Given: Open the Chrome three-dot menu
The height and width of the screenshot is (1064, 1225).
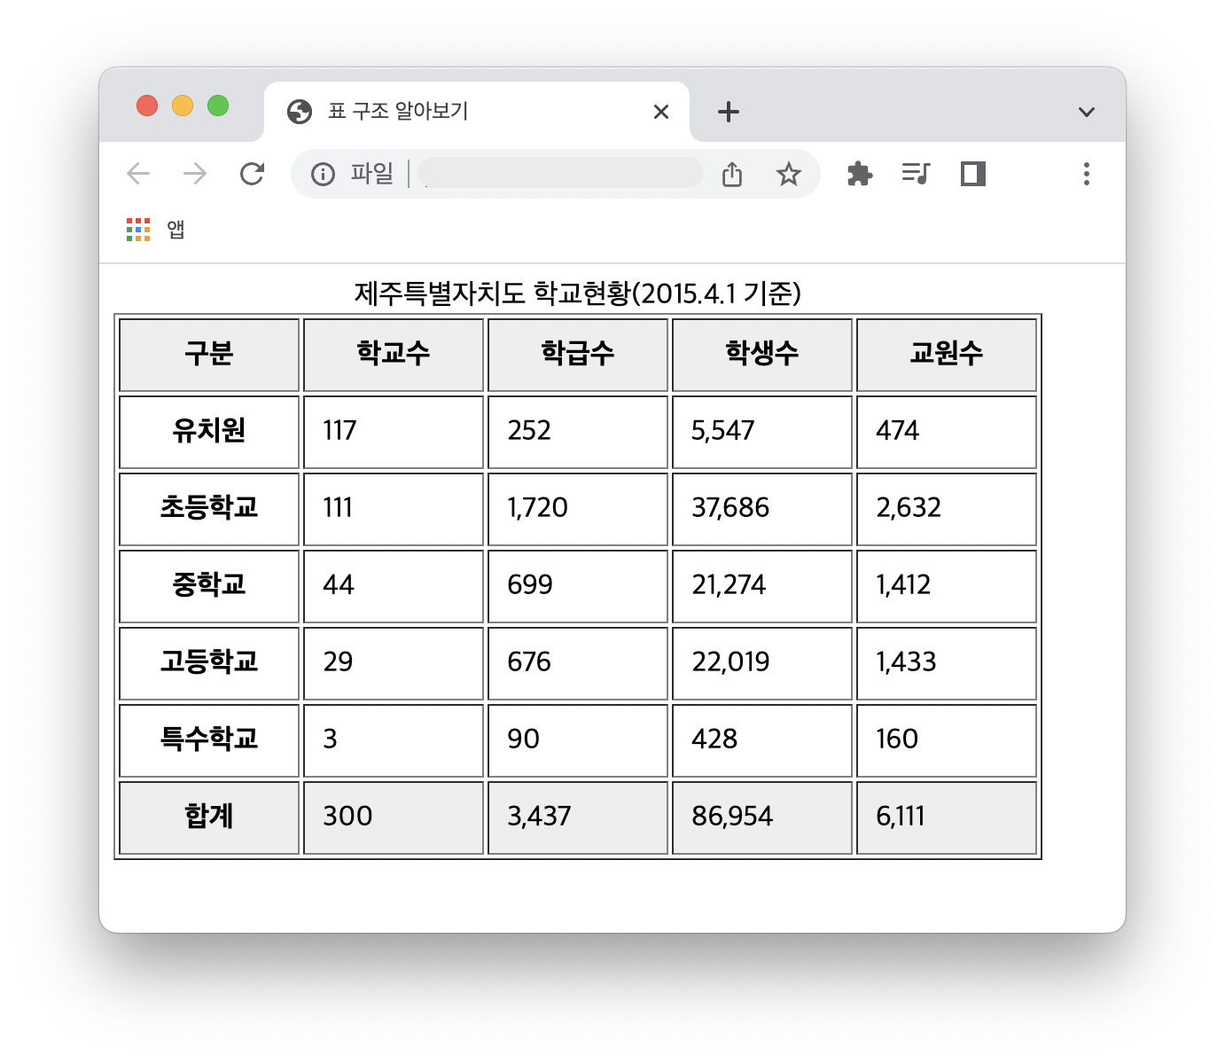Looking at the screenshot, I should point(1086,174).
